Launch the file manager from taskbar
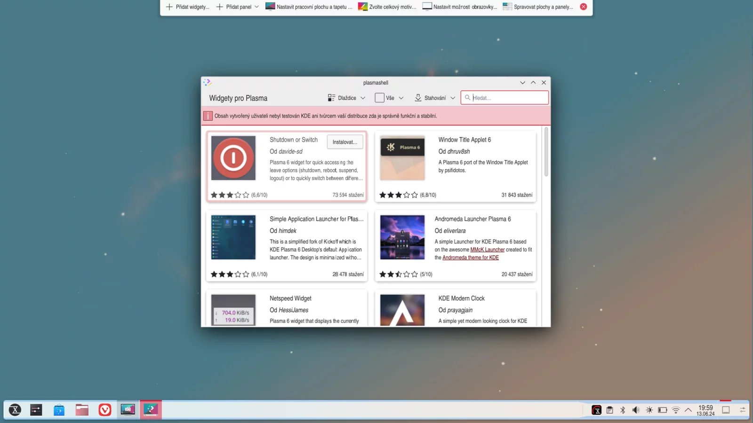 pos(82,410)
